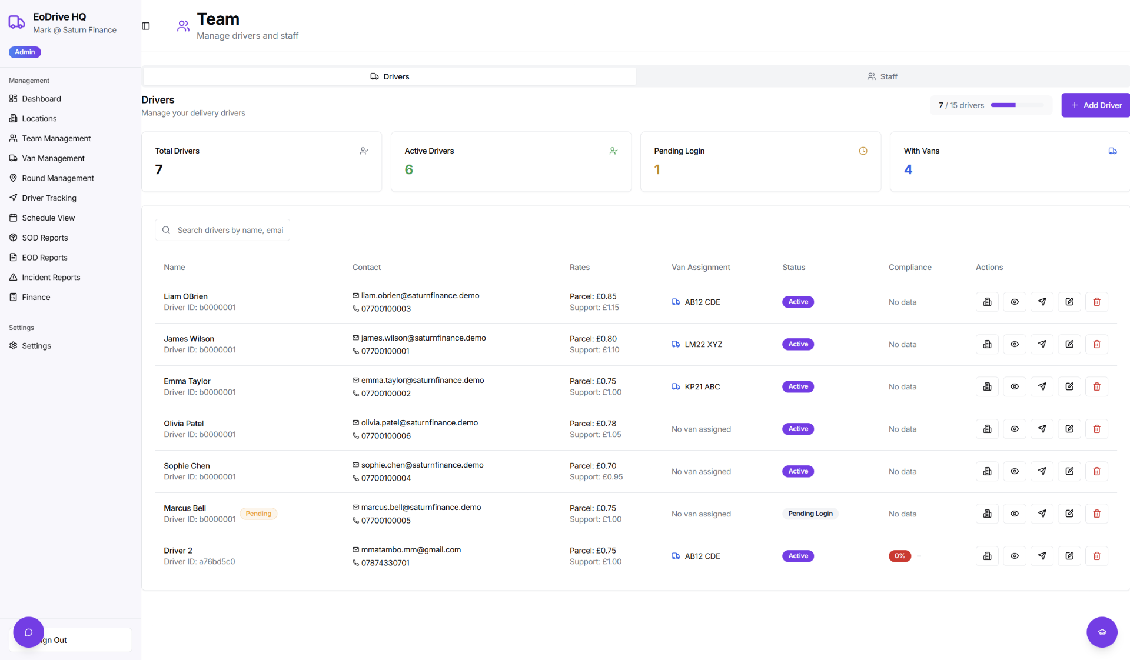
Task: Send invite paper-plane icon for Marcus Bell
Action: pyautogui.click(x=1042, y=514)
